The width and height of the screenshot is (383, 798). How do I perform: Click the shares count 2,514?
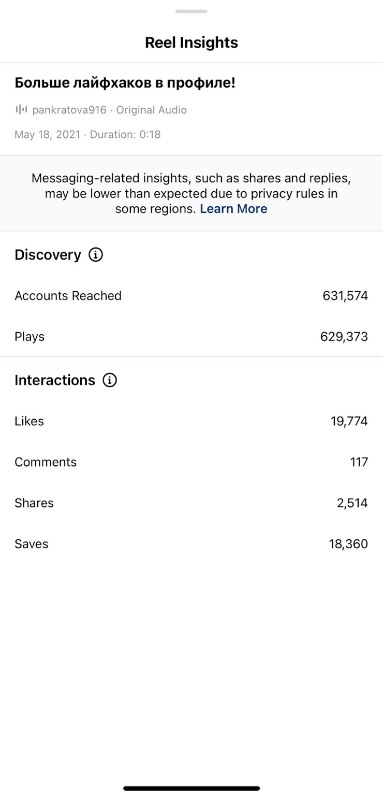(x=352, y=503)
